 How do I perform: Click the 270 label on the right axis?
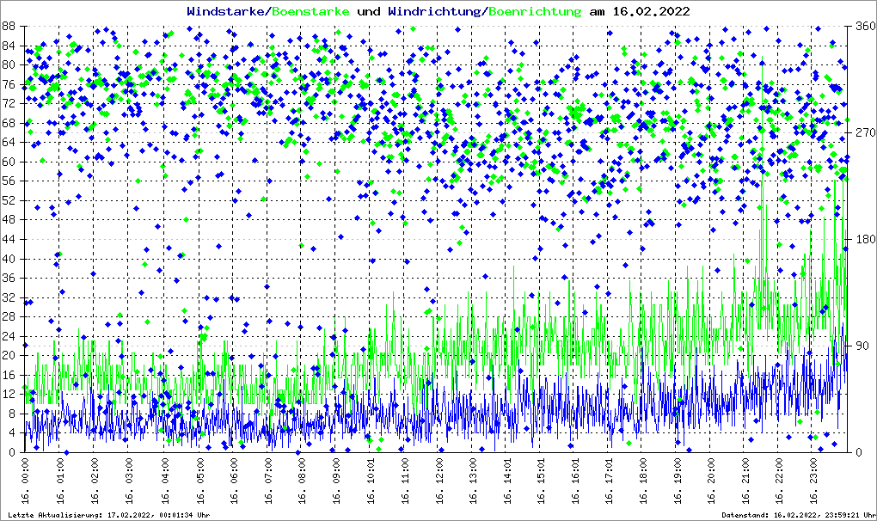(862, 133)
